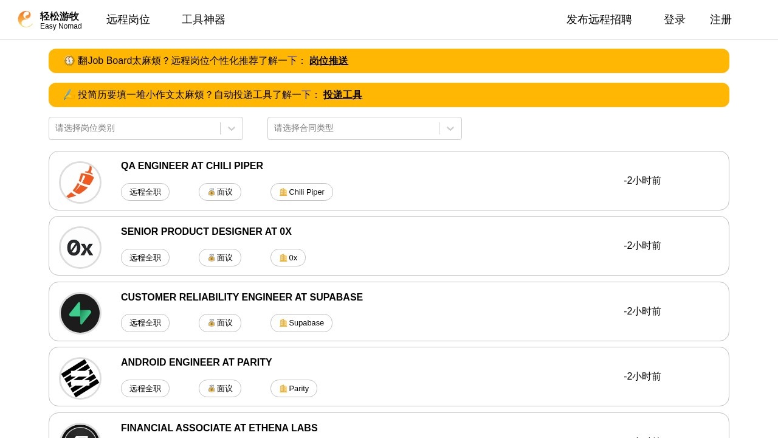Click the 登录 login link
This screenshot has height=438, width=778.
pos(675,19)
